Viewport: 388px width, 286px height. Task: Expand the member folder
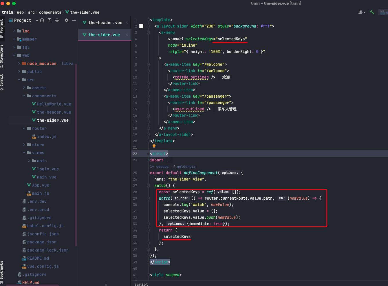[14, 39]
